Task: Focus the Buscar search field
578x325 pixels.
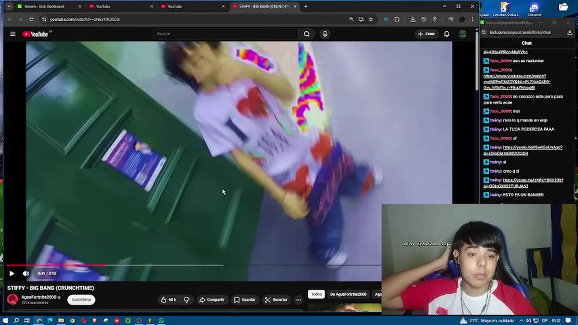Action: pos(226,34)
